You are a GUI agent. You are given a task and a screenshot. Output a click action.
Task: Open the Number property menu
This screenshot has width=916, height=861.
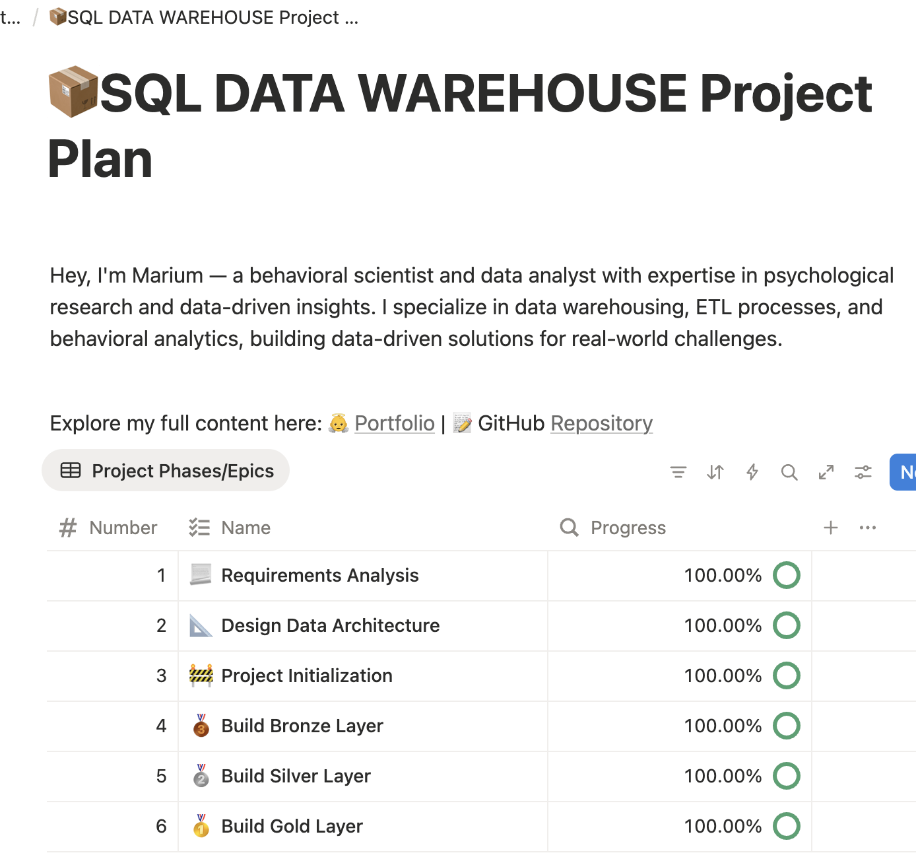click(x=123, y=528)
